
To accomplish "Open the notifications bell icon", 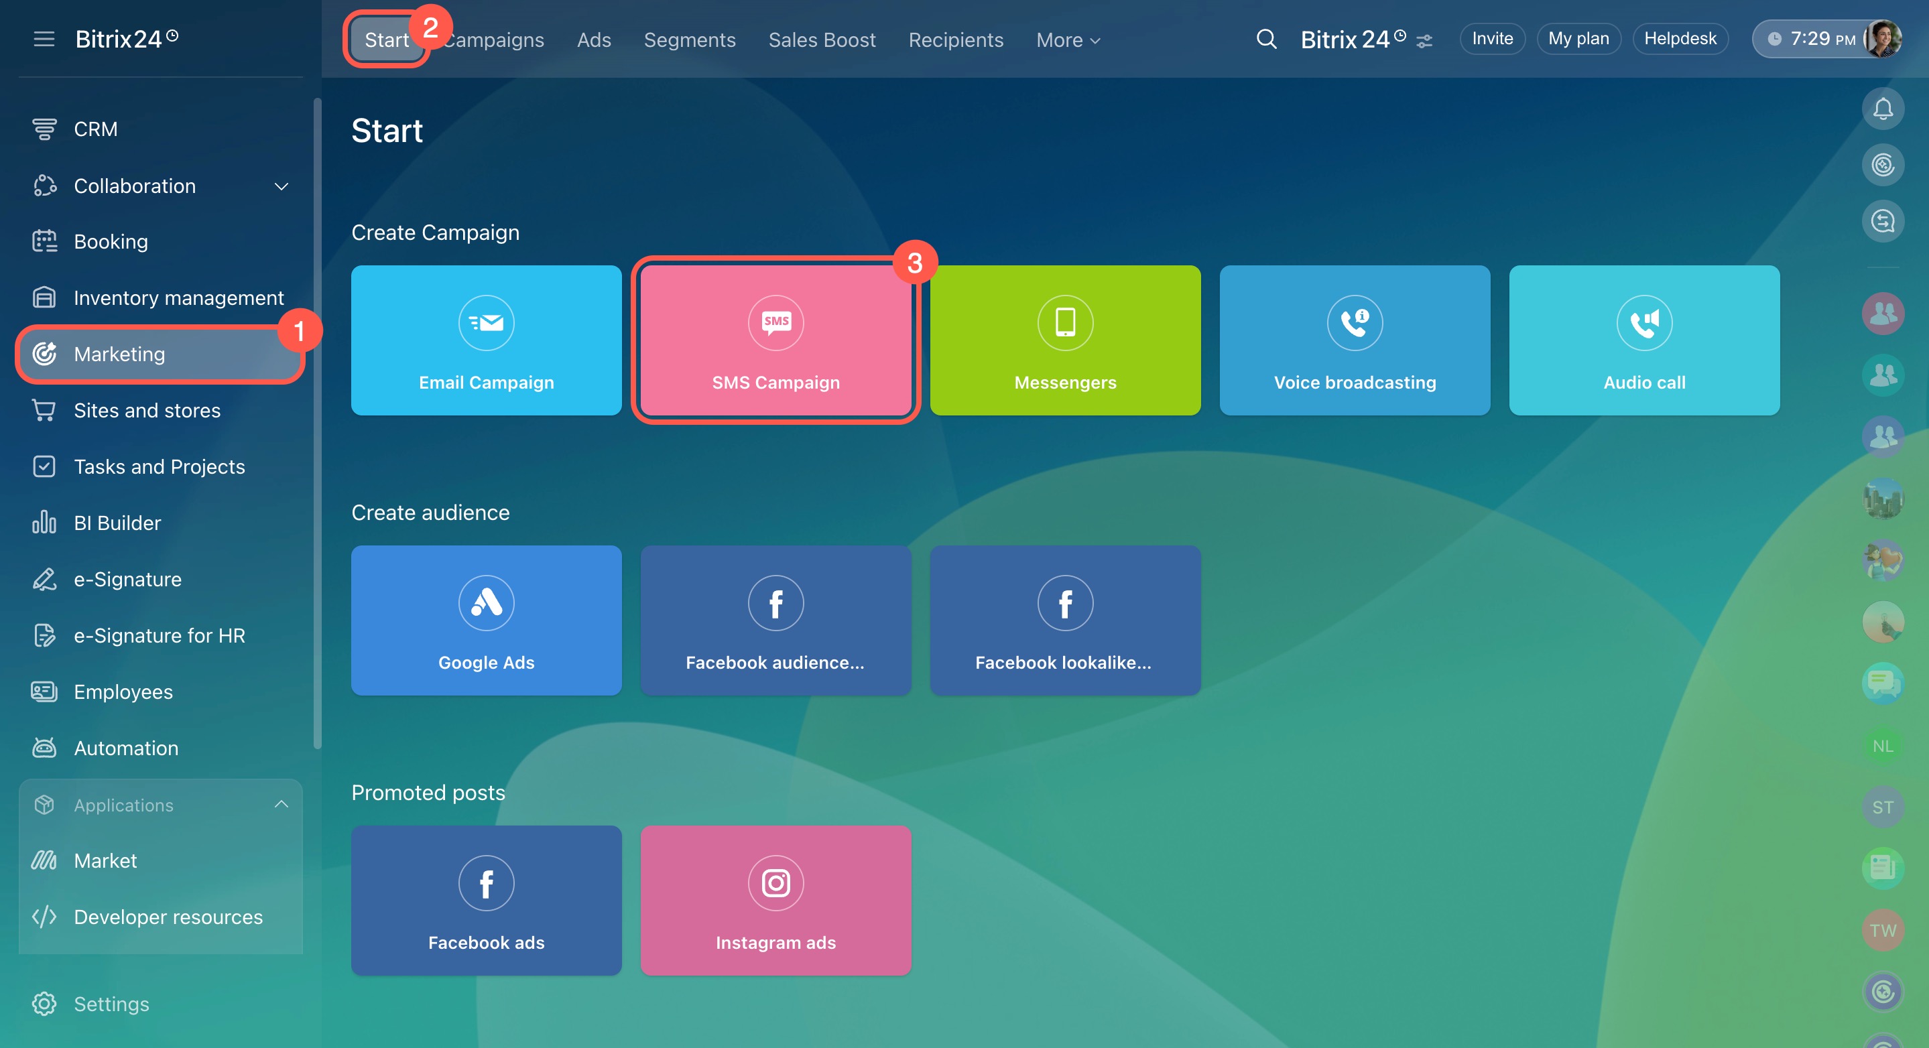I will click(1882, 109).
